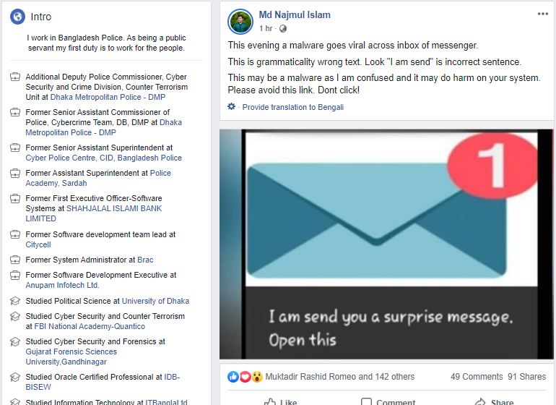Click the Intro globe icon

point(17,17)
